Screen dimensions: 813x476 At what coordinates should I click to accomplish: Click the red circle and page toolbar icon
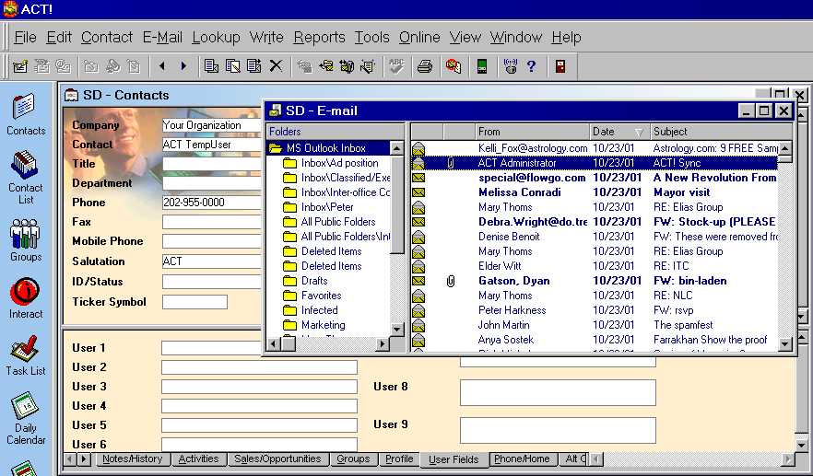[x=454, y=66]
